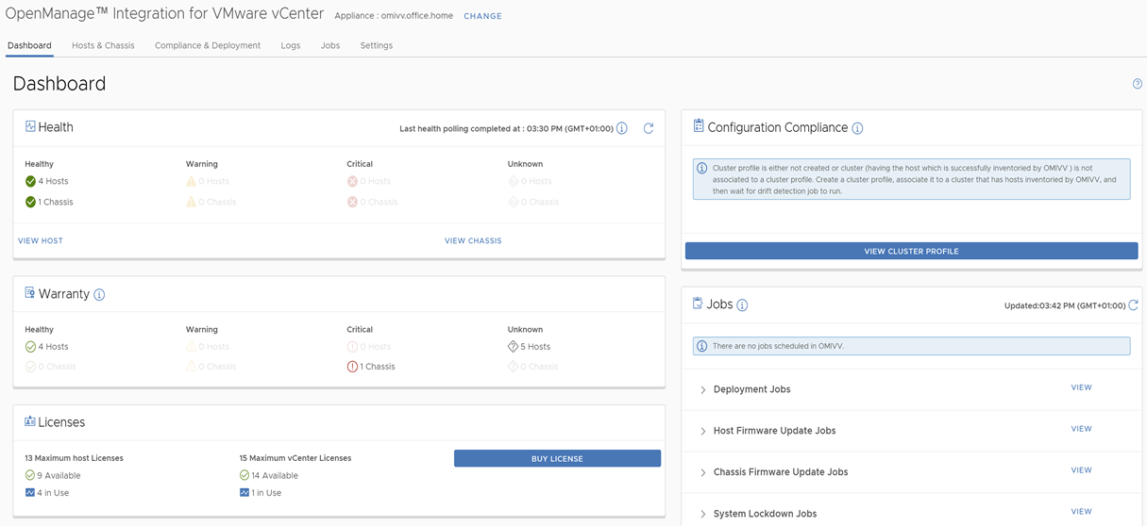View Deployment Jobs
The height and width of the screenshot is (526, 1147).
tap(1081, 387)
